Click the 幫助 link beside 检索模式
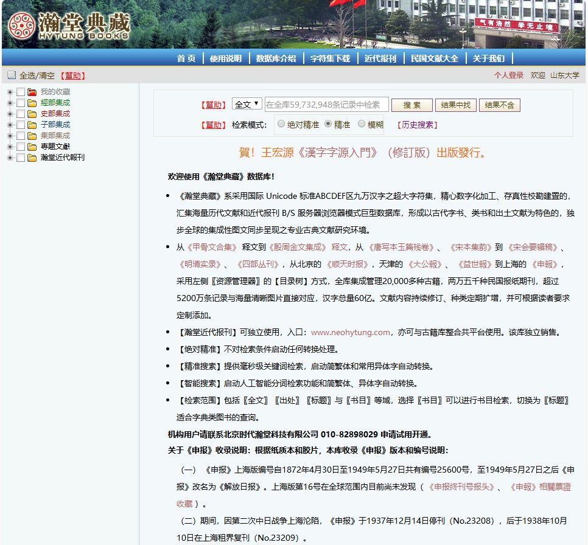This screenshot has height=545, width=588. point(214,125)
